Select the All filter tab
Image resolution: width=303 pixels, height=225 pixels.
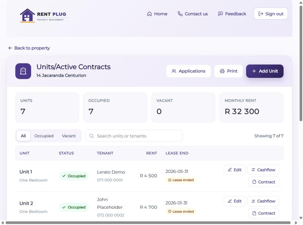[x=23, y=136]
